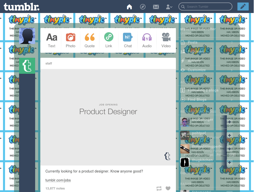
Task: Follow thingsfittingperfec with plus button
Action: click(230, 149)
